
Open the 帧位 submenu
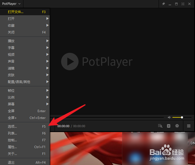[25, 90]
